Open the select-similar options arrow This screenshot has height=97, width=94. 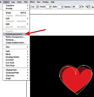coord(89,7)
